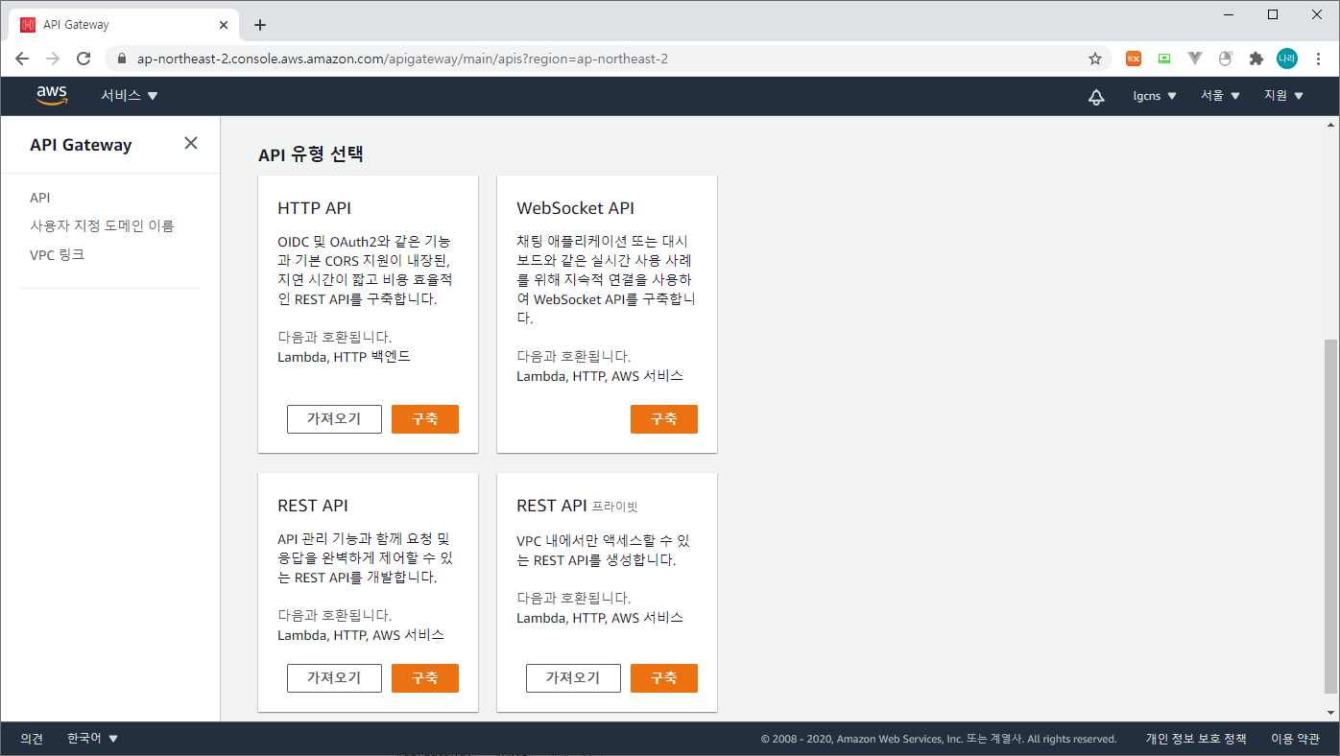Click the API Gateway sidebar title
The height and width of the screenshot is (756, 1340).
[81, 145]
